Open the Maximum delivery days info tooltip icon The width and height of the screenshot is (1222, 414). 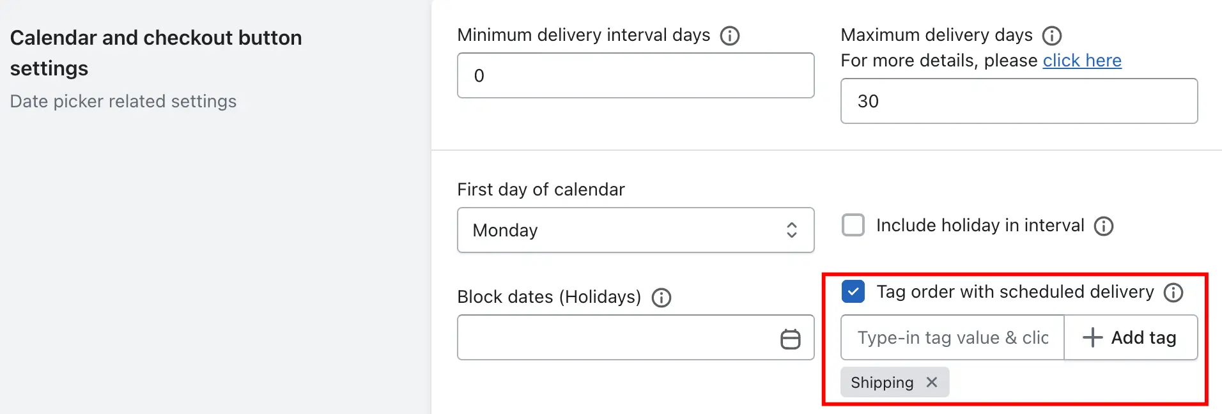(x=1051, y=36)
